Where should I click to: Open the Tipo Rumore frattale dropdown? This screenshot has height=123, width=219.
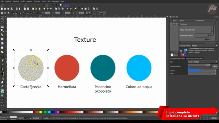coord(203,62)
